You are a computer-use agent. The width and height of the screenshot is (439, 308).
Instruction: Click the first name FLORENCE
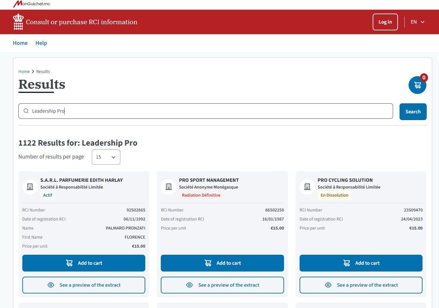tap(135, 237)
